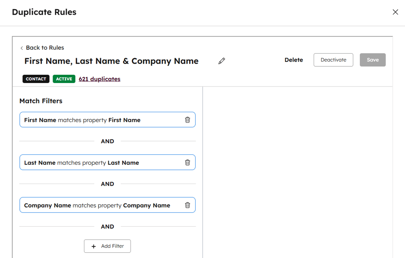The width and height of the screenshot is (405, 258).
Task: Click the plus icon on Add Filter
Action: 94,246
